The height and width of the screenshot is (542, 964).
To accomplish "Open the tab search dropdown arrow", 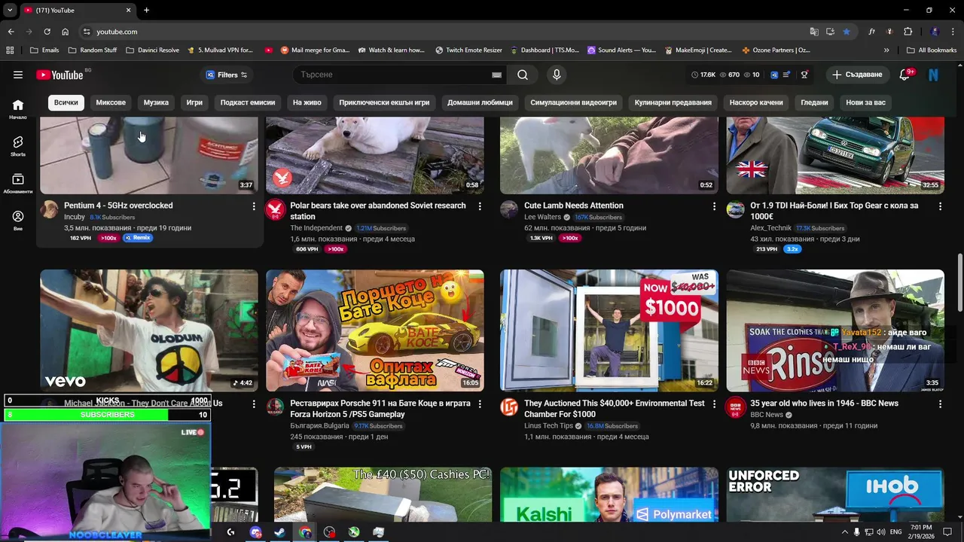I will (10, 10).
